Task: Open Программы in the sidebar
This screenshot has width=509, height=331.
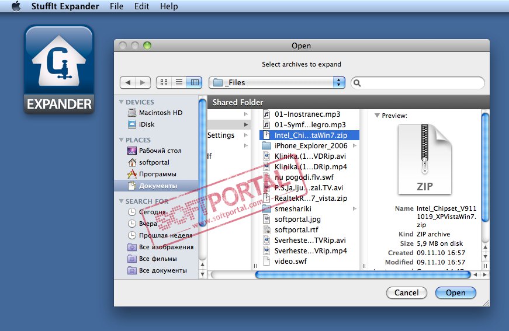Action: (152, 174)
